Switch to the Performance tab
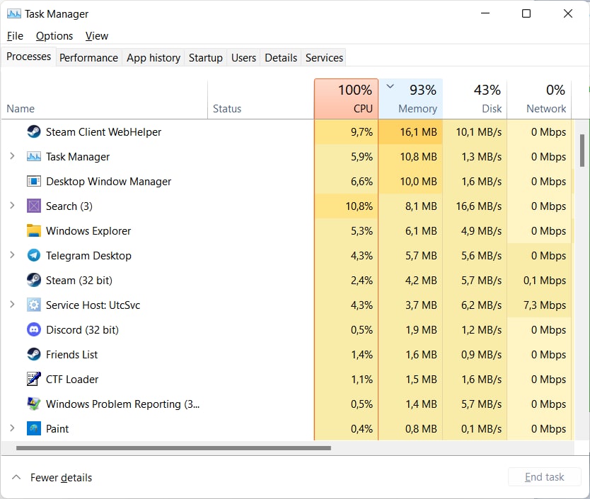590x499 pixels. click(x=89, y=58)
